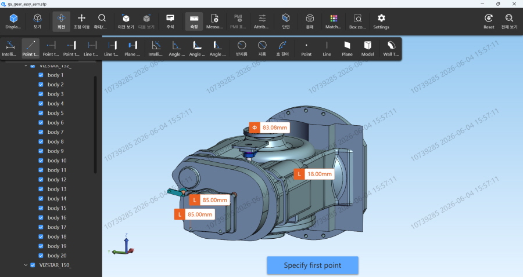Click the Reset view icon
523x277 pixels.
tap(489, 21)
